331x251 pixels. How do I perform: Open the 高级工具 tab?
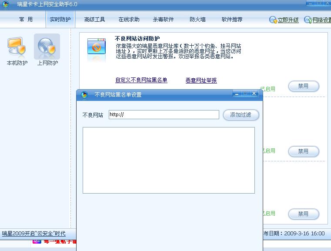[94, 20]
